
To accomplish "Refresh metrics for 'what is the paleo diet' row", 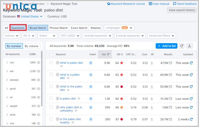I will tap(191, 87).
